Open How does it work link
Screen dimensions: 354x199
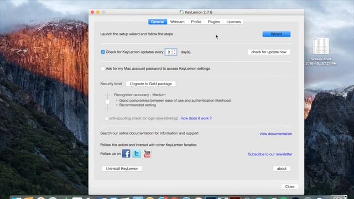[x=196, y=118]
